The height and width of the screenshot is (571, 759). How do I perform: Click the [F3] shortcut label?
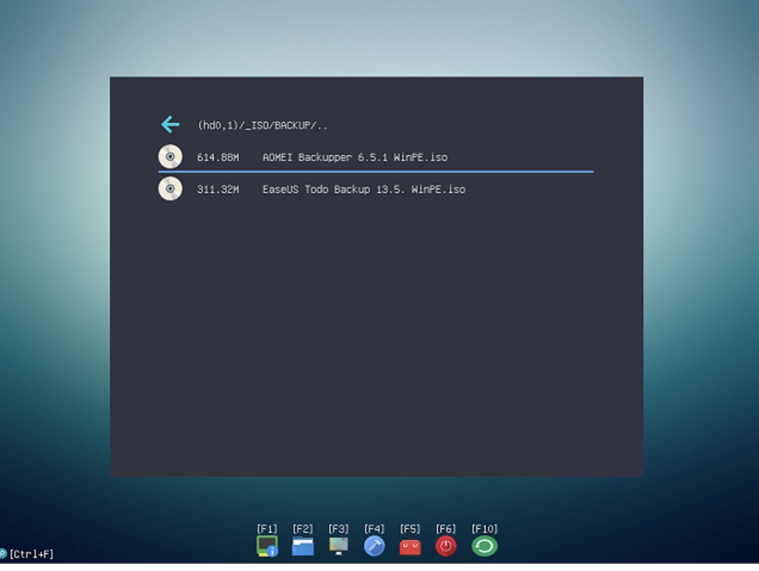point(338,529)
